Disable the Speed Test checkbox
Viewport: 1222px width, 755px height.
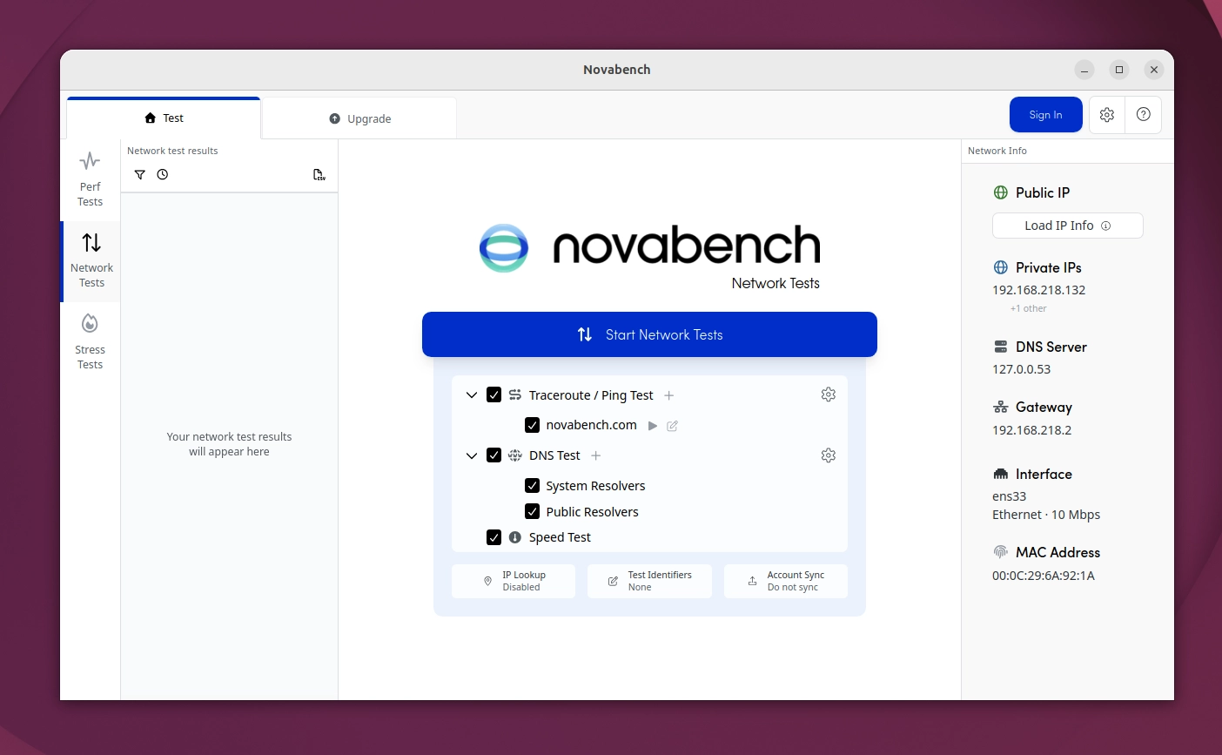coord(493,537)
